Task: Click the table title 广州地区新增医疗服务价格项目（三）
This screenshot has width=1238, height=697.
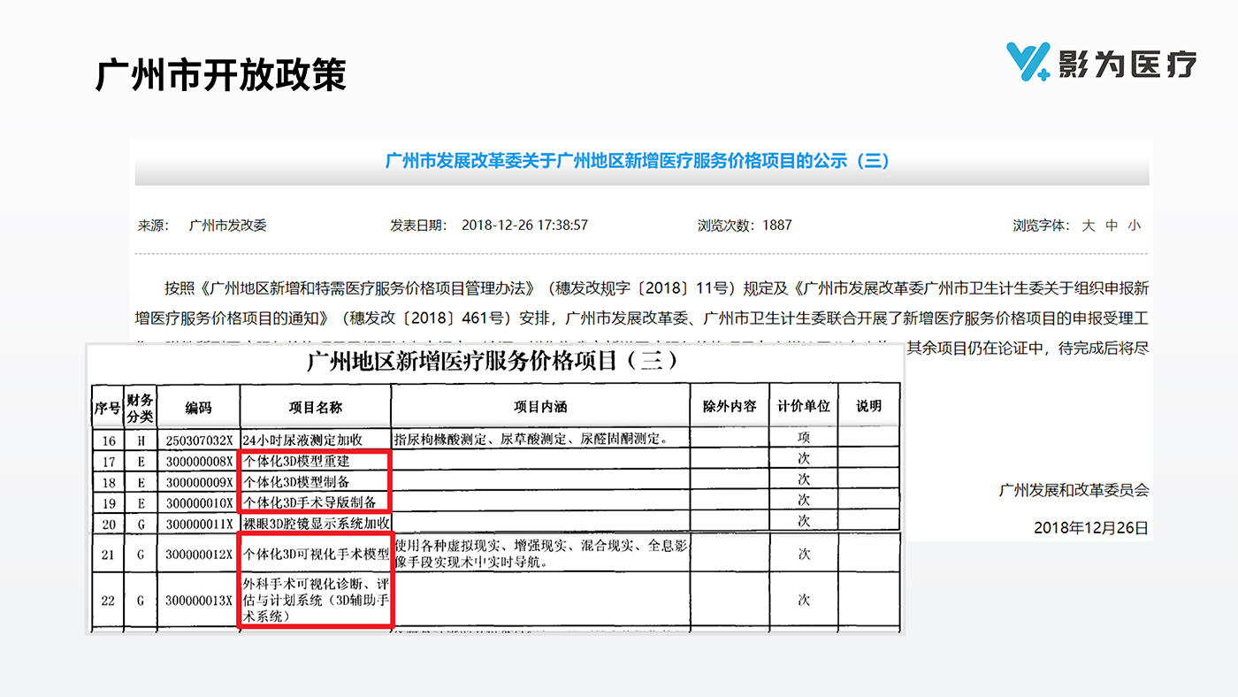Action: (493, 362)
